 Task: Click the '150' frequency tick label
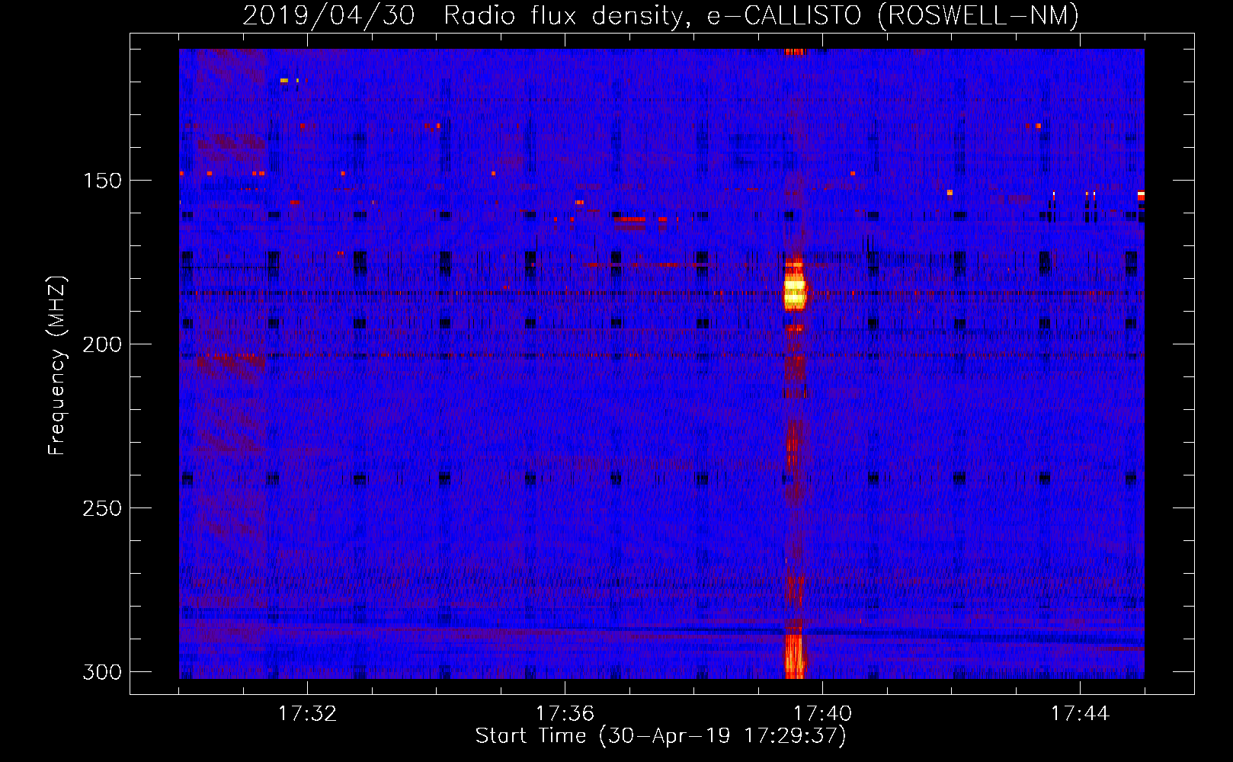(x=102, y=181)
